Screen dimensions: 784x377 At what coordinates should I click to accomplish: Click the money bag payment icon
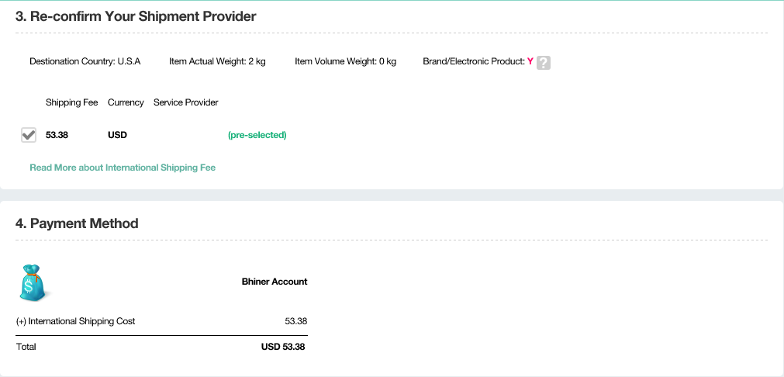click(x=33, y=282)
